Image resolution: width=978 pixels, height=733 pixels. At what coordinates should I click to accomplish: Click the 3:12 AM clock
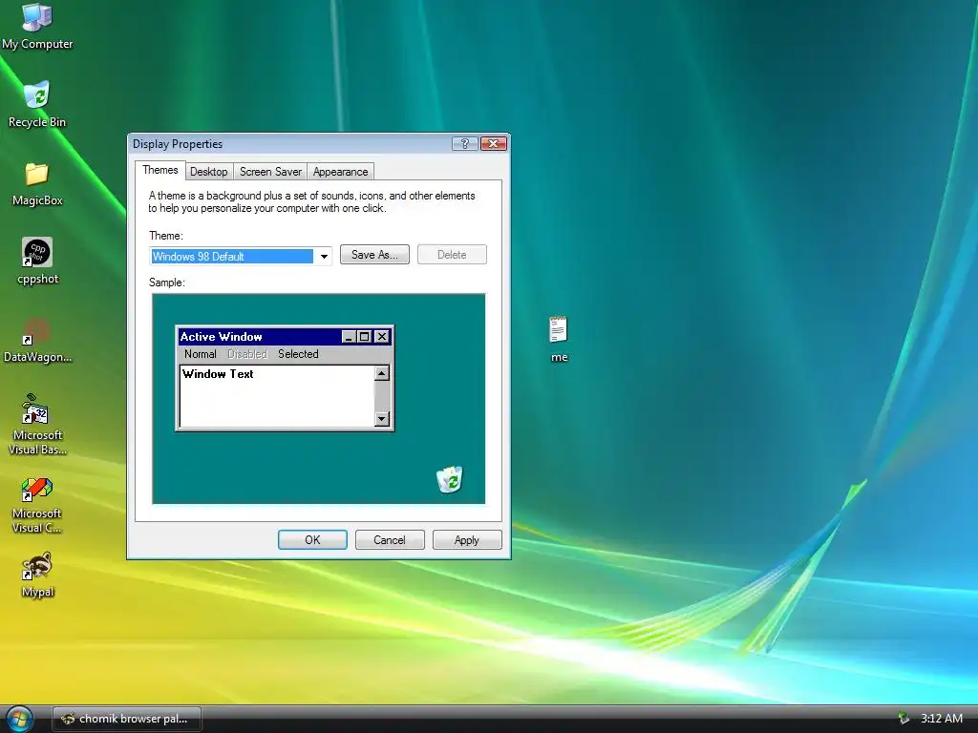941,718
